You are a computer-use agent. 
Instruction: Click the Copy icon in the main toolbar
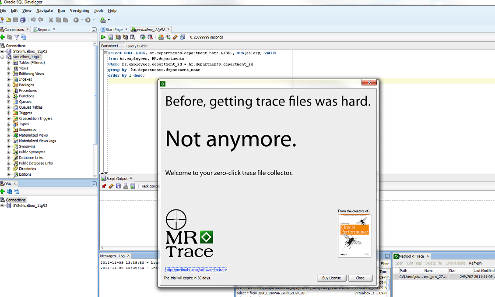pyautogui.click(x=58, y=20)
